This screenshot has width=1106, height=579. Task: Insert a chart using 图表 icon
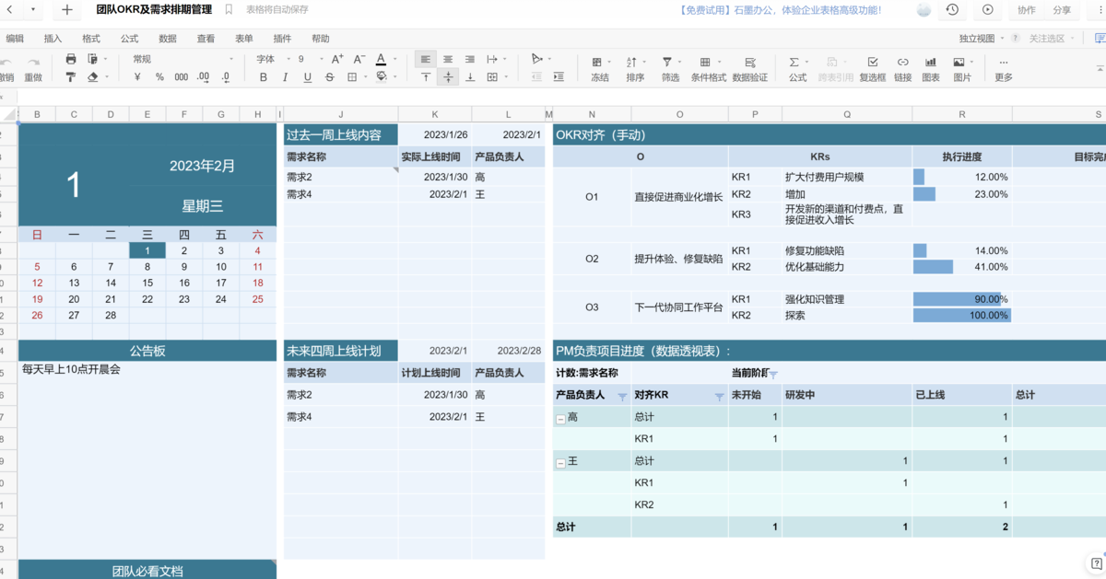(x=931, y=68)
